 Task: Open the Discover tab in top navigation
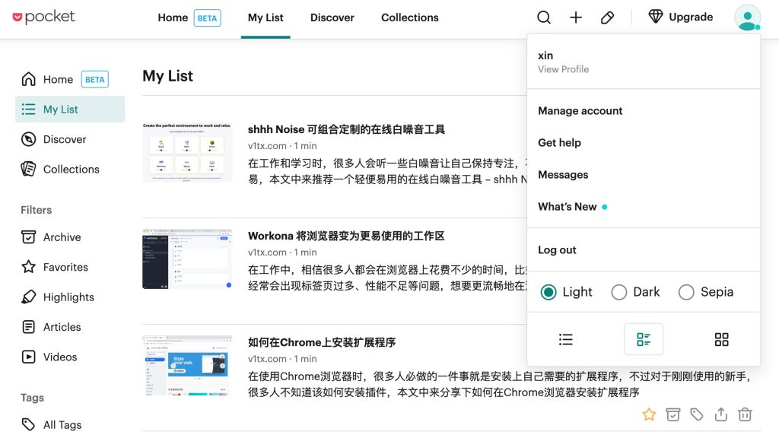click(x=332, y=17)
